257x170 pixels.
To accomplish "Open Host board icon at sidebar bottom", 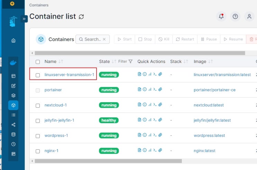I will (x=13, y=154).
